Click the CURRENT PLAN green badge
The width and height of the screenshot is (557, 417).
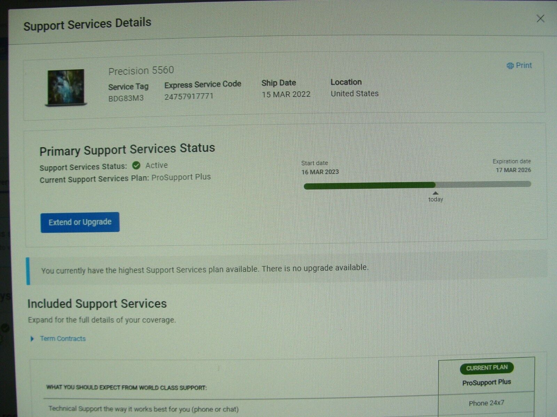tap(487, 368)
